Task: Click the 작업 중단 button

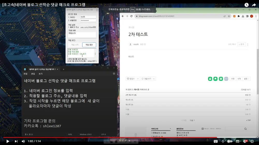Action: pyautogui.click(x=89, y=45)
